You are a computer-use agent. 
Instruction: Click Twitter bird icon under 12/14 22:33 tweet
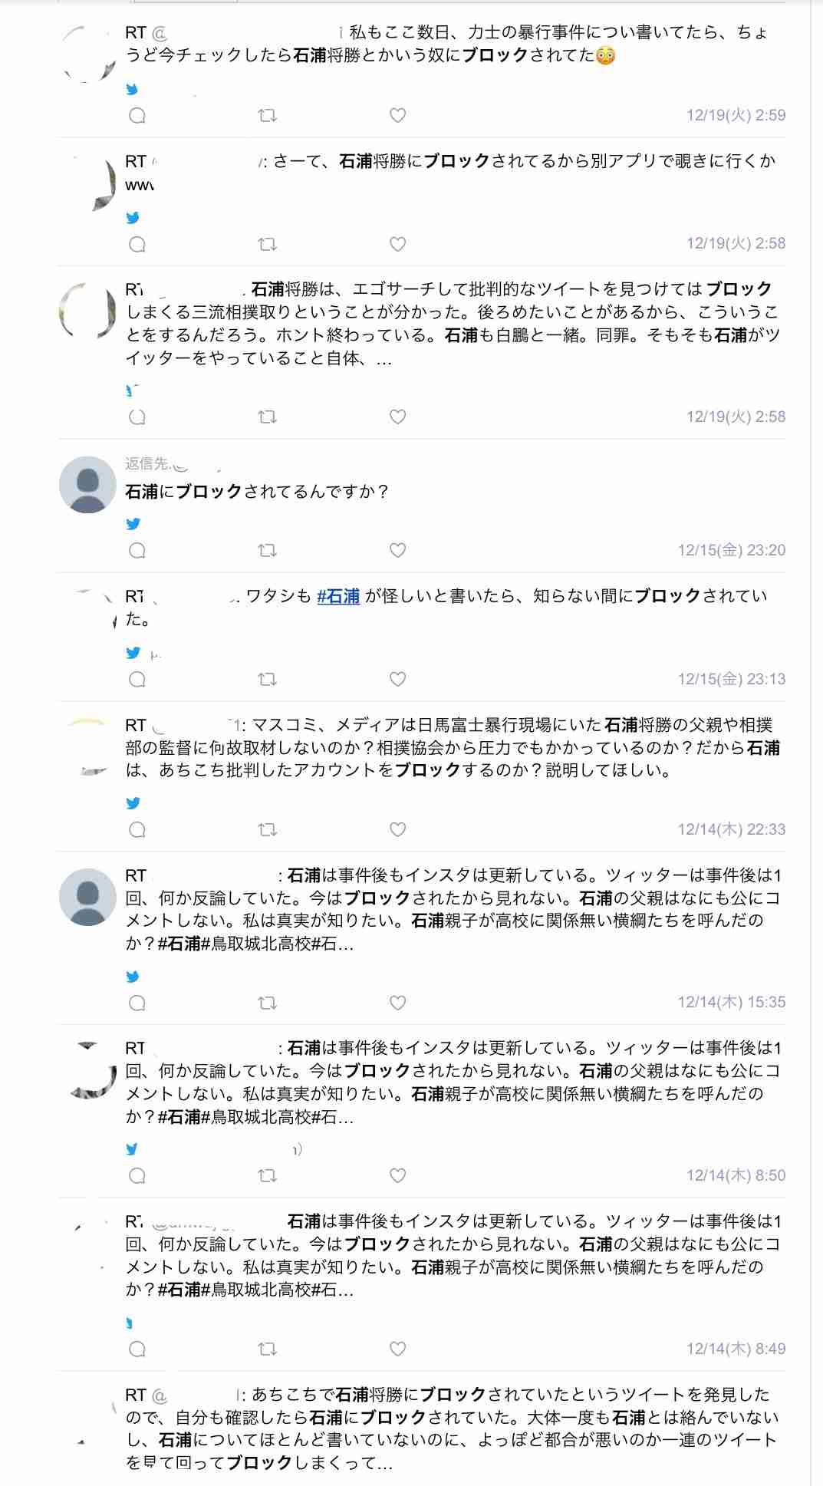[133, 803]
